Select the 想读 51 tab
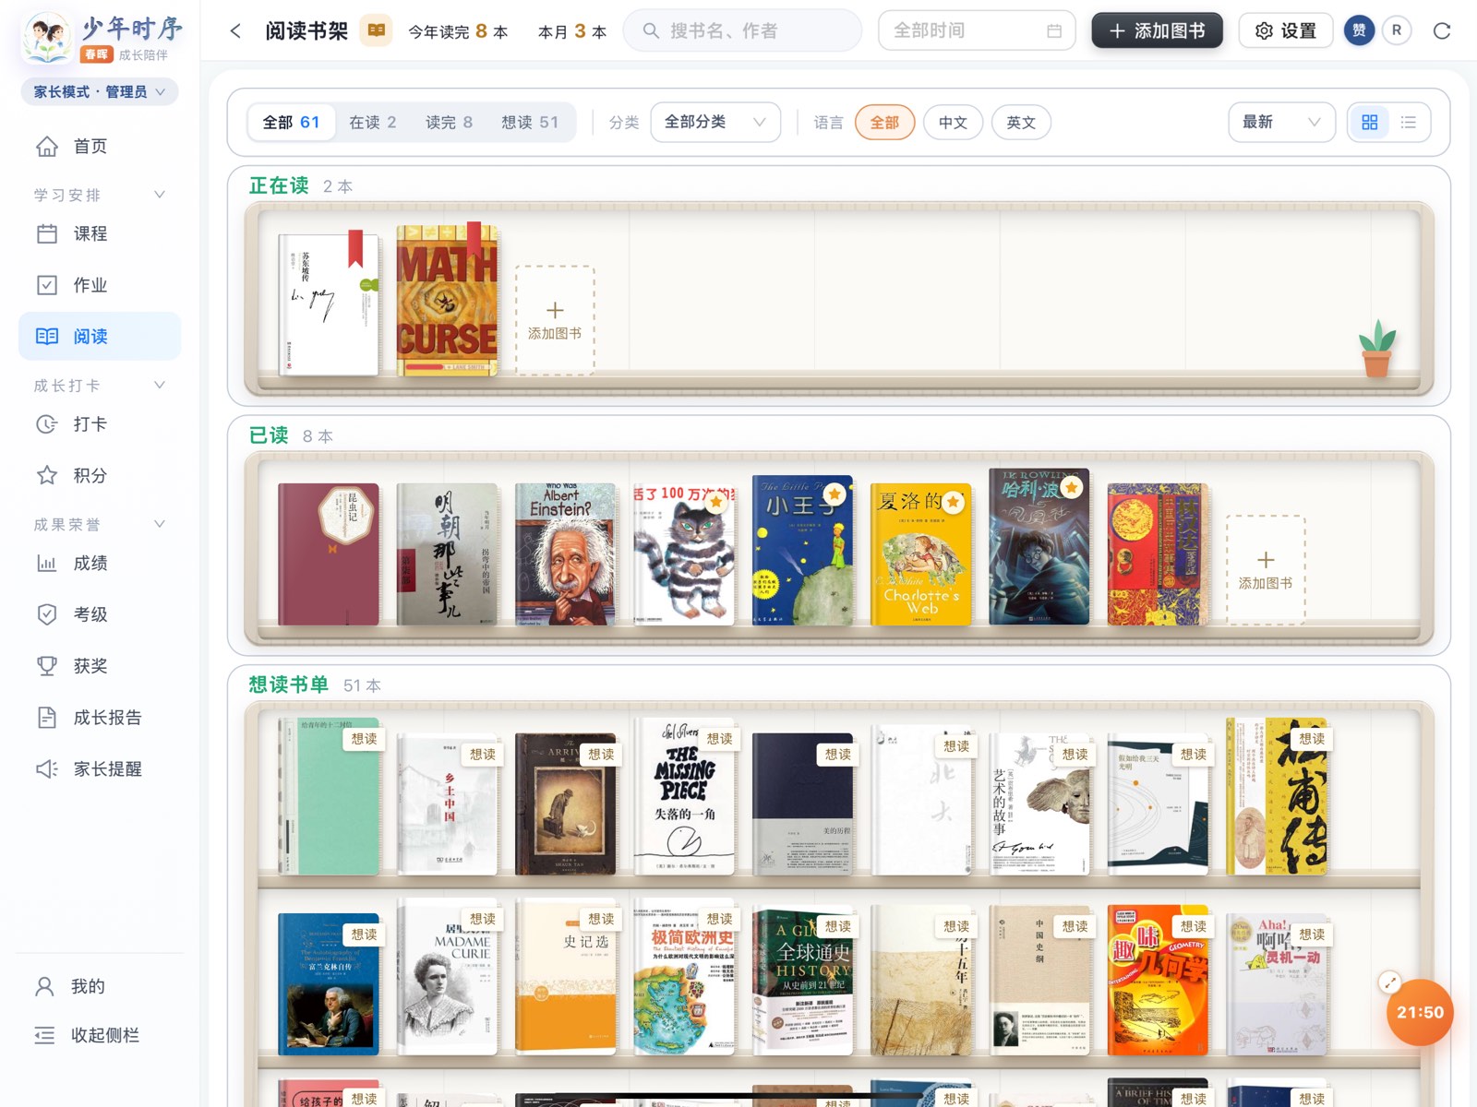Image resolution: width=1477 pixels, height=1107 pixels. coord(530,123)
